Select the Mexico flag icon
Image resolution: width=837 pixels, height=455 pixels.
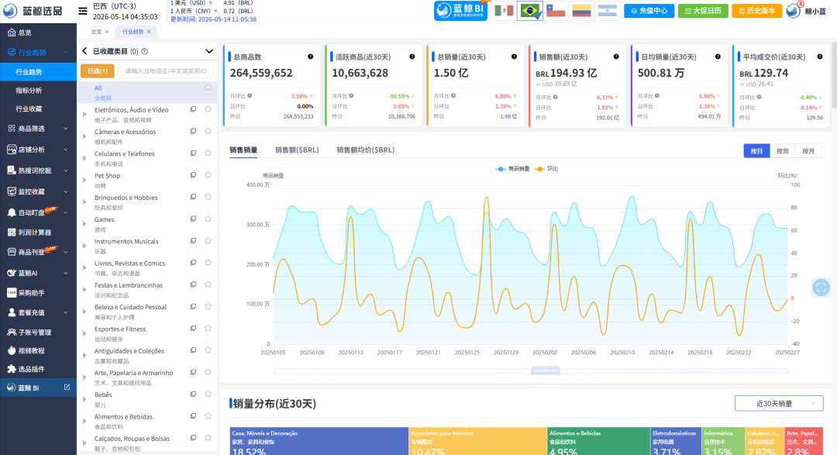coord(504,11)
